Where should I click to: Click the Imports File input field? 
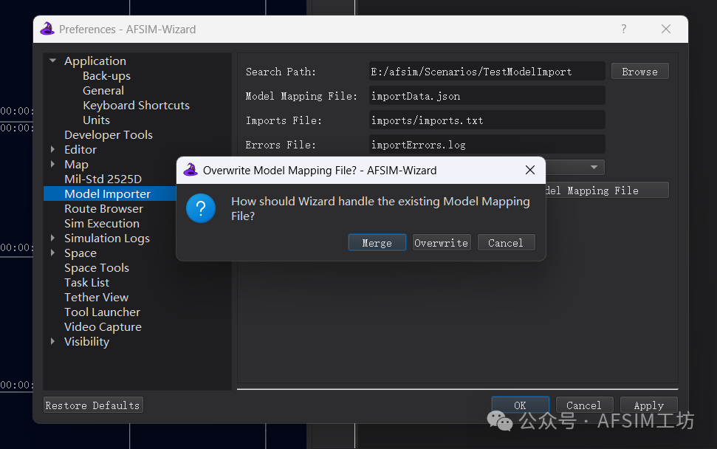487,120
